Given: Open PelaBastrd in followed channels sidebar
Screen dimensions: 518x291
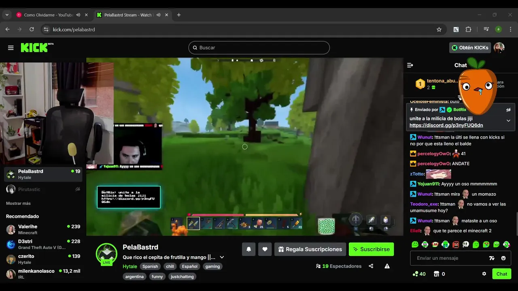Looking at the screenshot, I should tap(43, 174).
